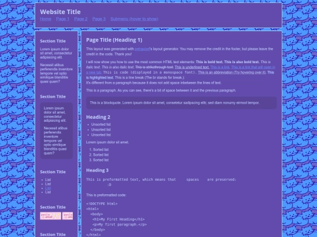Open Page 2 from the nav bar
The width and height of the screenshot is (317, 237).
coord(81,19)
